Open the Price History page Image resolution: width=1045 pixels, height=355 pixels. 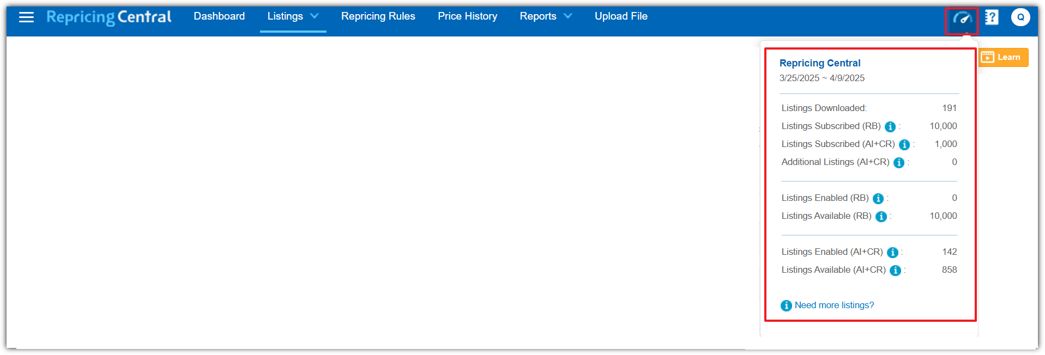[468, 16]
